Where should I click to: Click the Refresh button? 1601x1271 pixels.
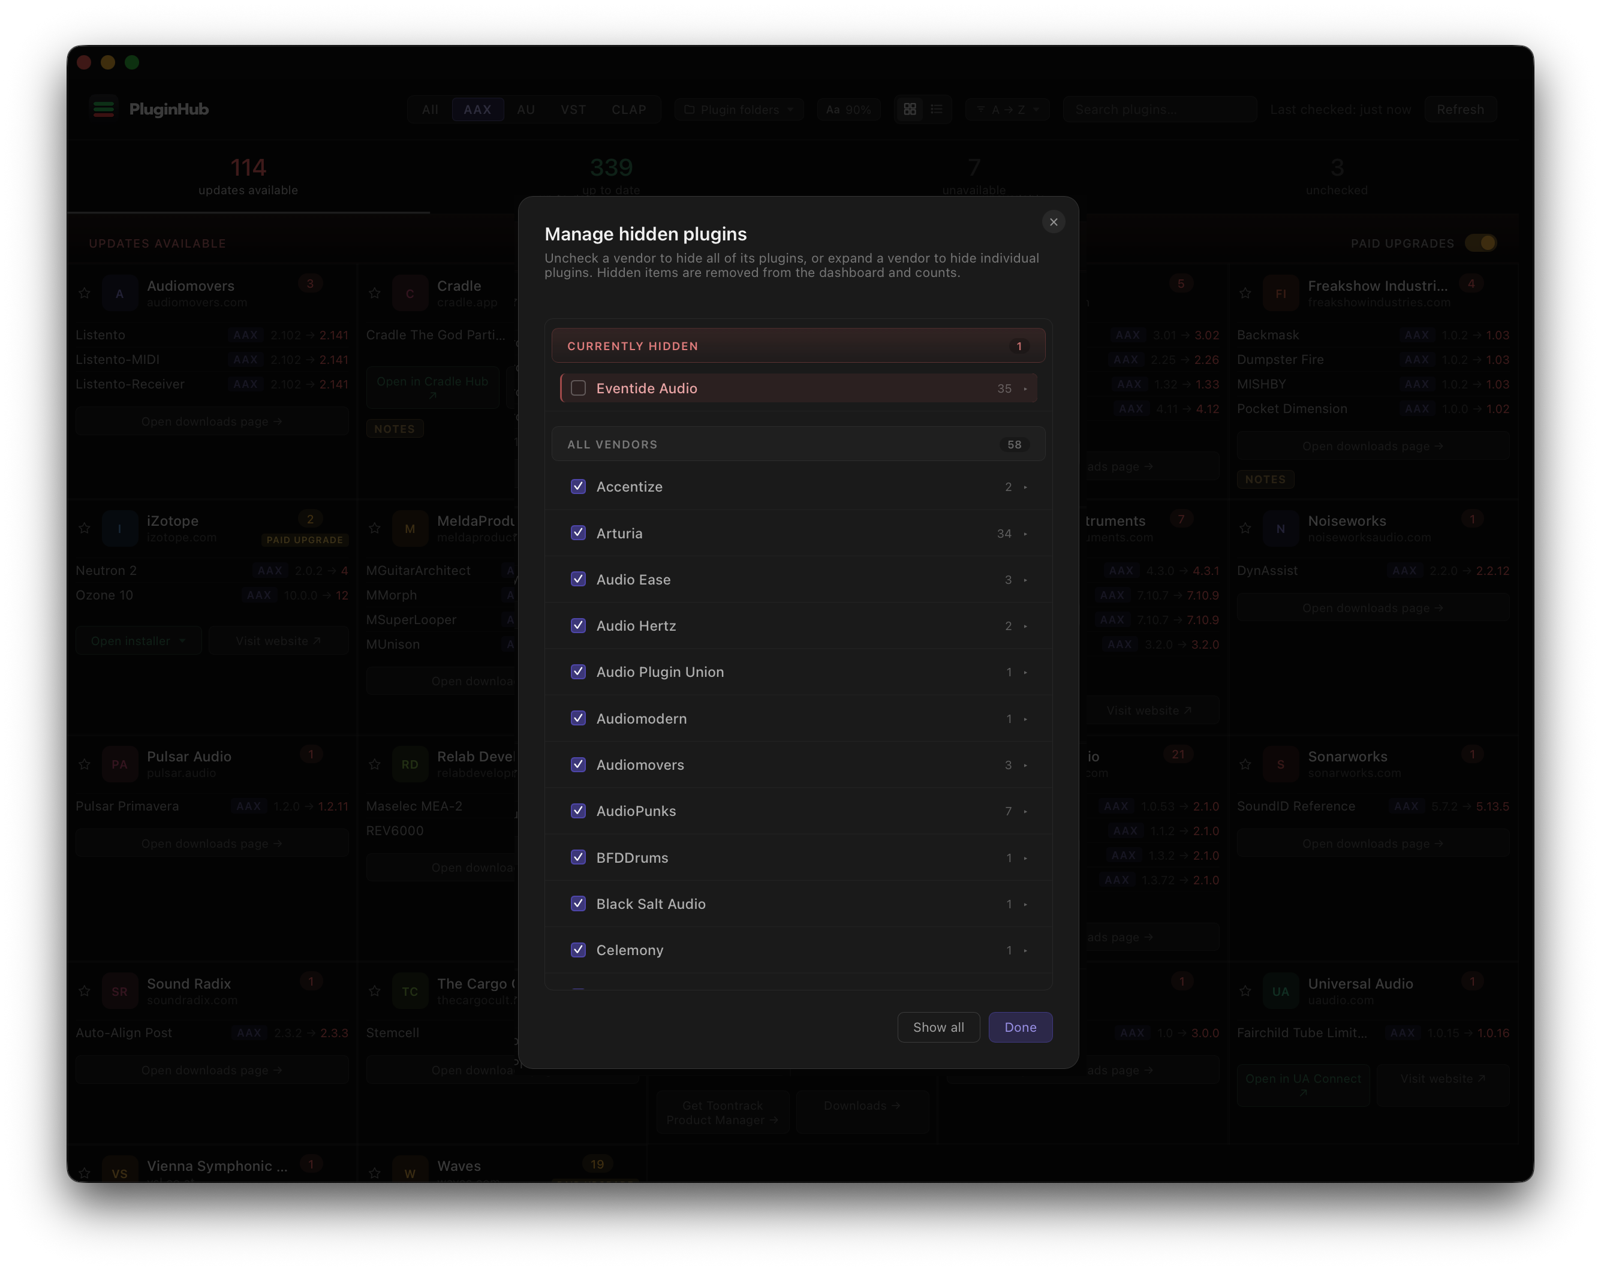(x=1460, y=110)
